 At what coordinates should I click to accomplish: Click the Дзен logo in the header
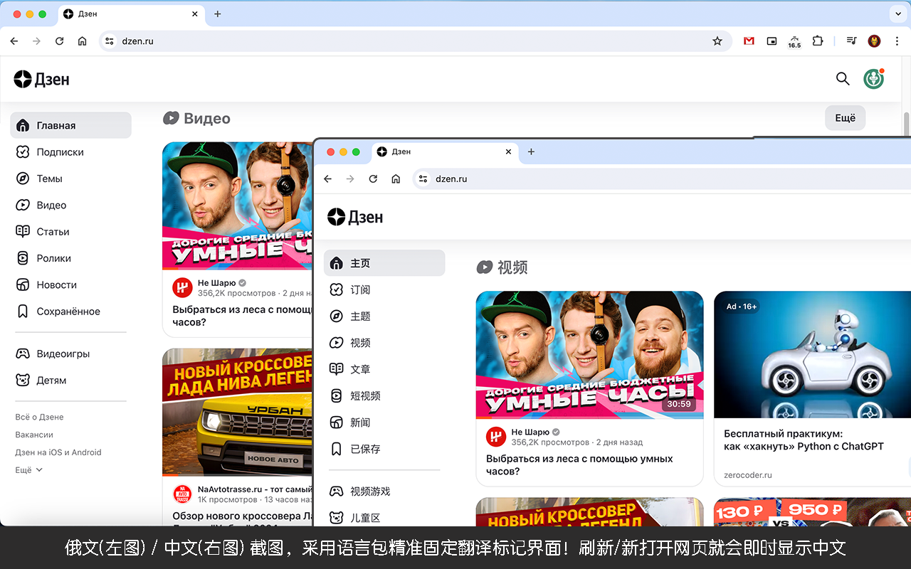(41, 79)
